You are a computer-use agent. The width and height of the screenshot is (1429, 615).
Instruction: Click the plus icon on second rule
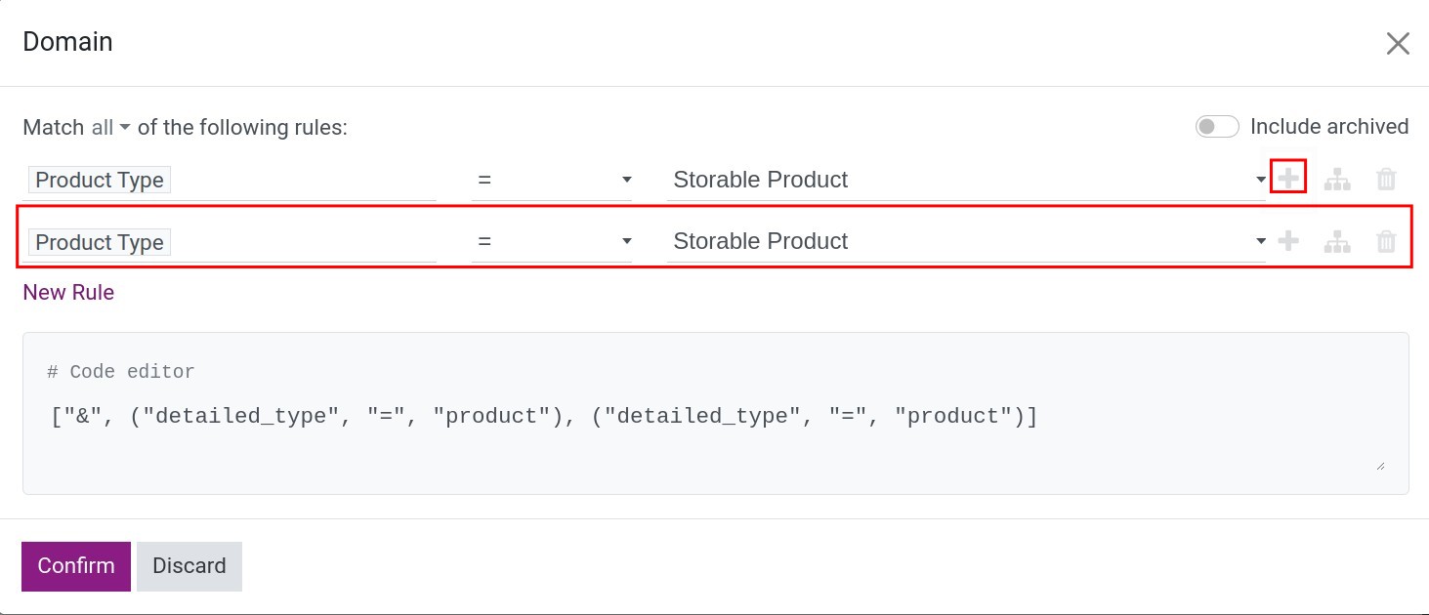[1288, 241]
